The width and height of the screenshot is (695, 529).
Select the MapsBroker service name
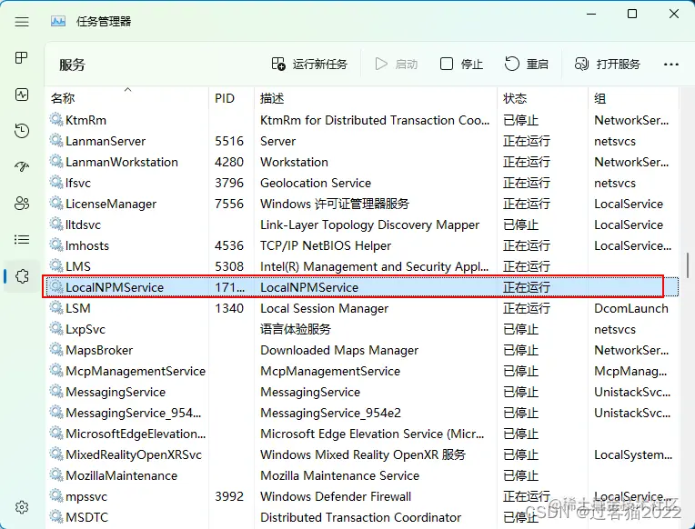99,350
